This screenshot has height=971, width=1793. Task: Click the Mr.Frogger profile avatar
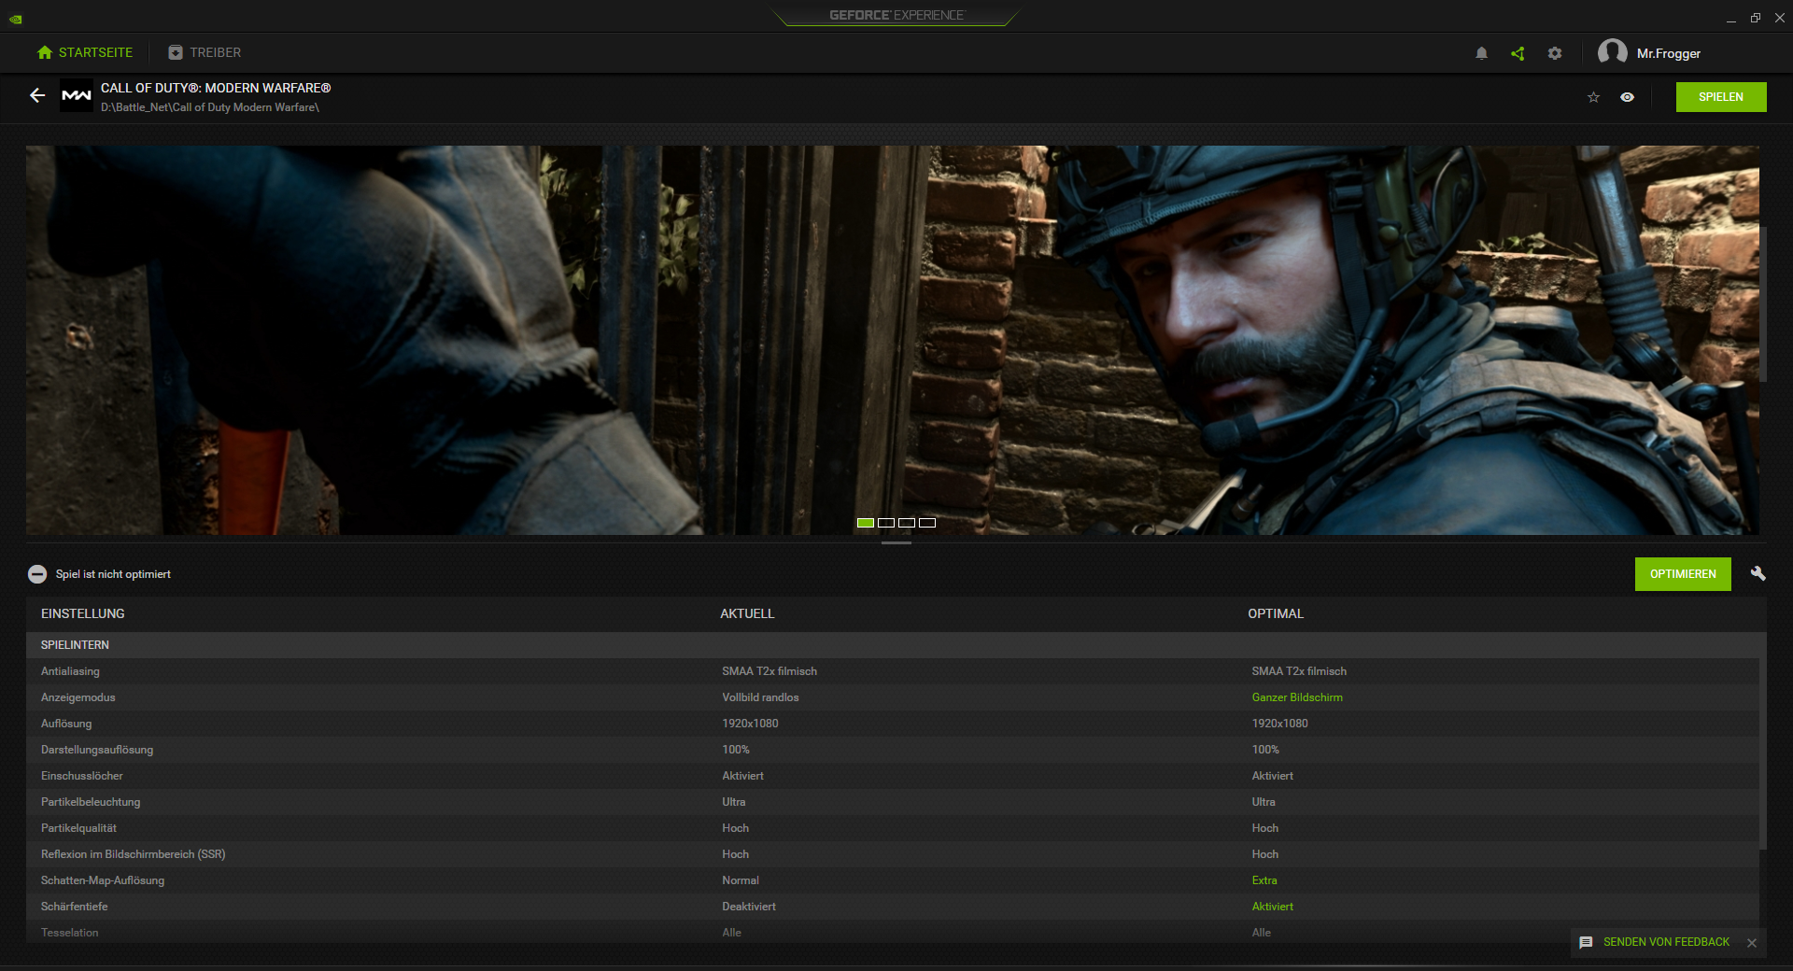point(1613,52)
